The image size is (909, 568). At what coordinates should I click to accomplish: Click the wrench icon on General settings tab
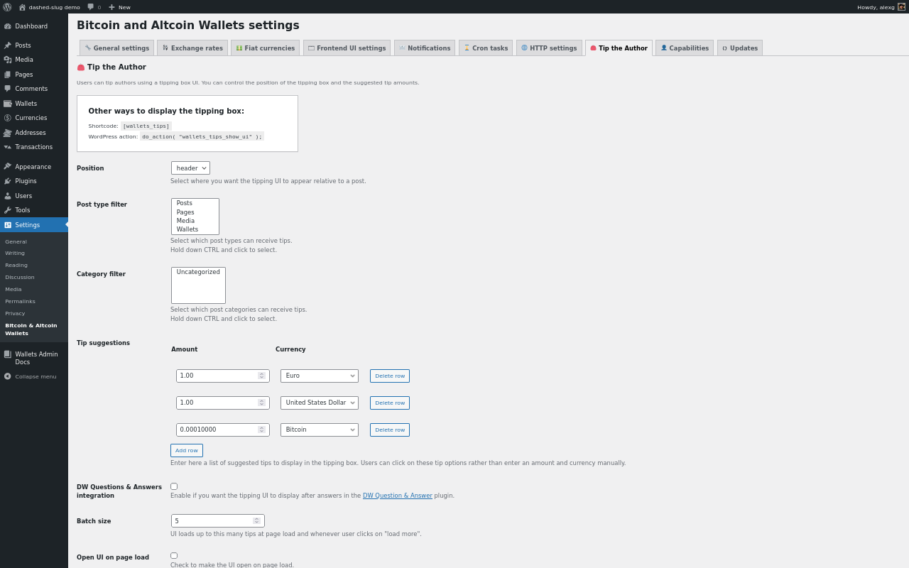click(88, 48)
